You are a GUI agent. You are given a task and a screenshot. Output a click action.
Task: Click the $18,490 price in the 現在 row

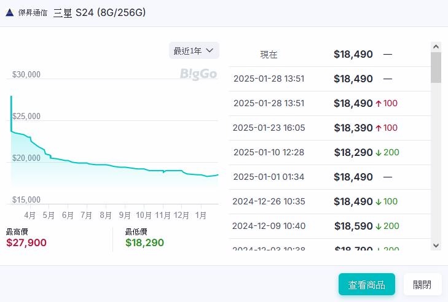pos(353,54)
